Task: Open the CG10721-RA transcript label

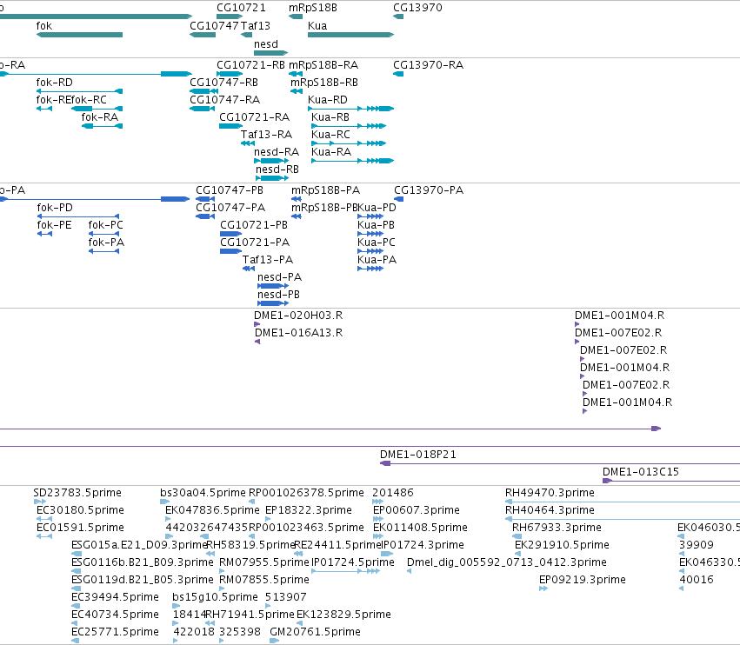Action: click(x=255, y=117)
